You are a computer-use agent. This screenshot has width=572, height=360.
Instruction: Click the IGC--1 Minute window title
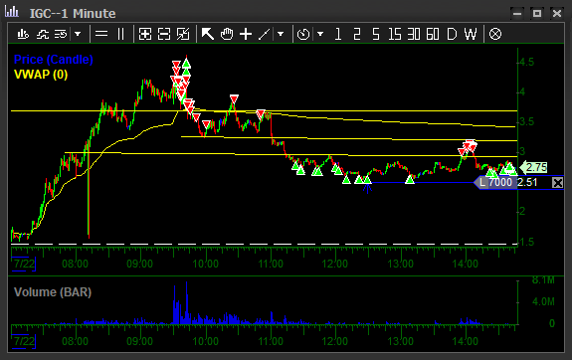click(x=73, y=14)
